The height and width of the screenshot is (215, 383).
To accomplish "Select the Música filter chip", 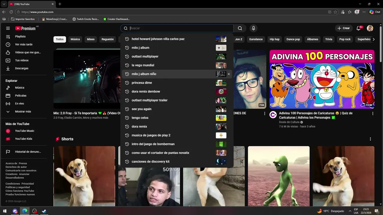I will point(75,39).
